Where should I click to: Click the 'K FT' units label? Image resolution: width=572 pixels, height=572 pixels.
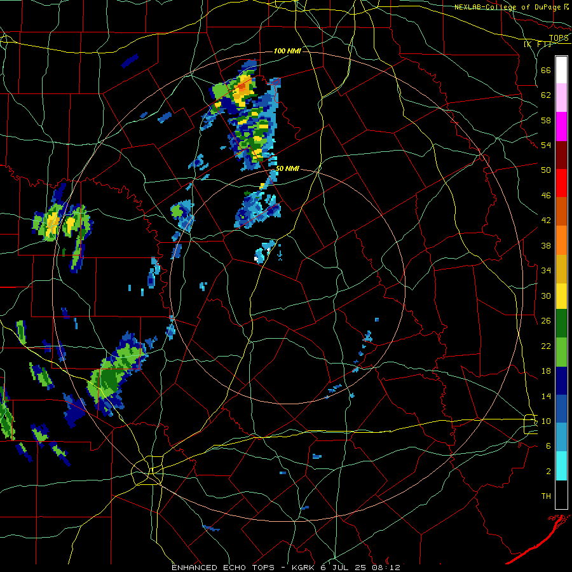pyautogui.click(x=537, y=44)
